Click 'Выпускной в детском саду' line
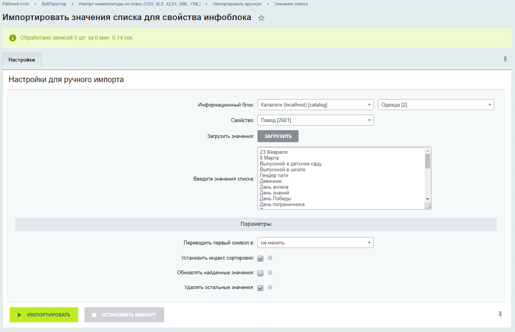 point(290,164)
